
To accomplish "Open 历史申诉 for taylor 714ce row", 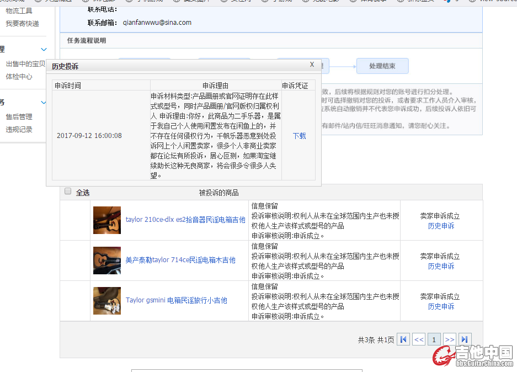I will point(441,266).
